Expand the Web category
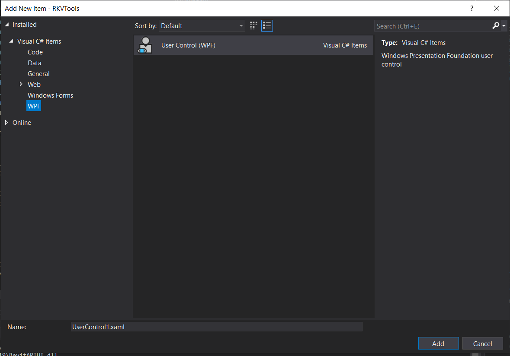510x356 pixels. (21, 84)
